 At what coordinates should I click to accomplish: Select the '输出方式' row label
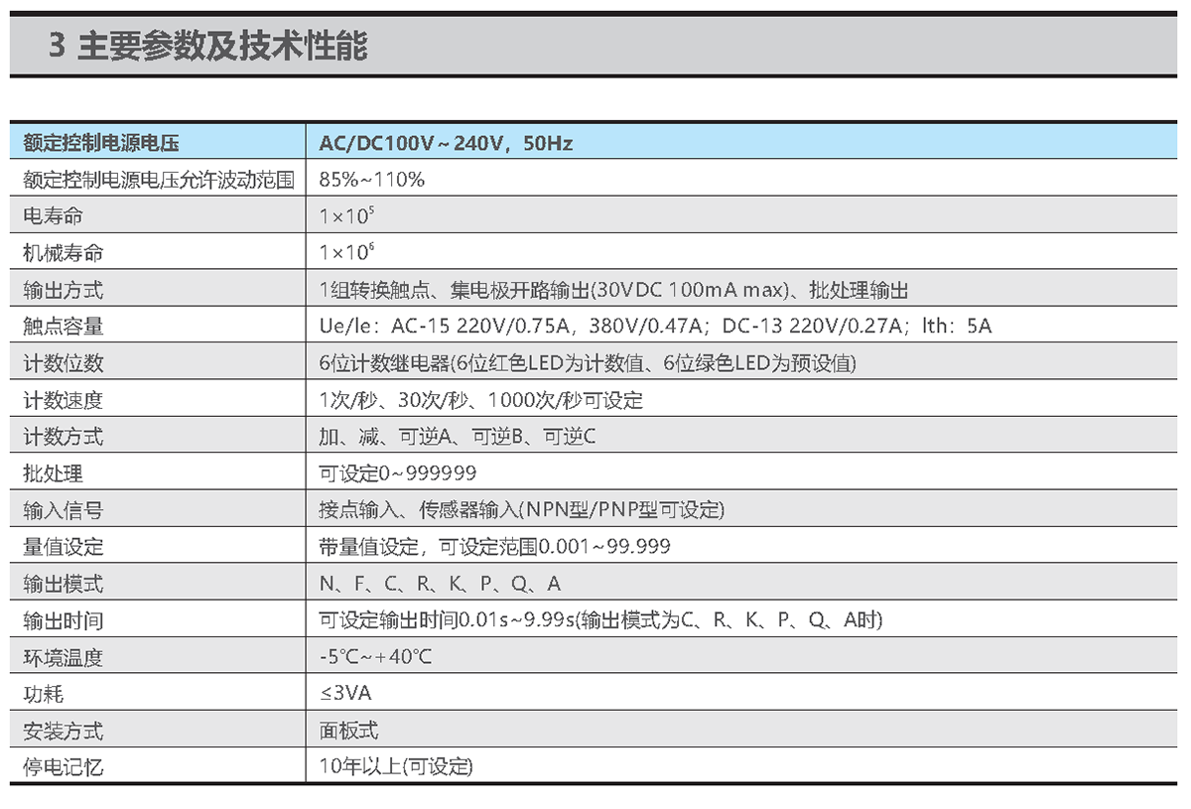pyautogui.click(x=63, y=290)
